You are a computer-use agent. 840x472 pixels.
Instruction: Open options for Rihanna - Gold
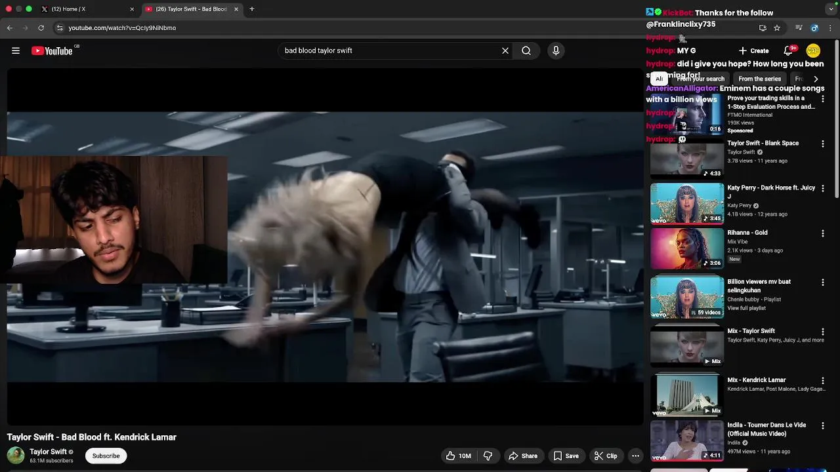822,233
